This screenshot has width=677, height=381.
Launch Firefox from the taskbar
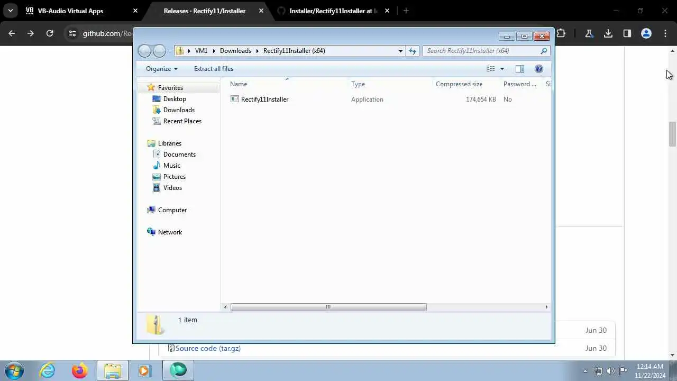80,370
